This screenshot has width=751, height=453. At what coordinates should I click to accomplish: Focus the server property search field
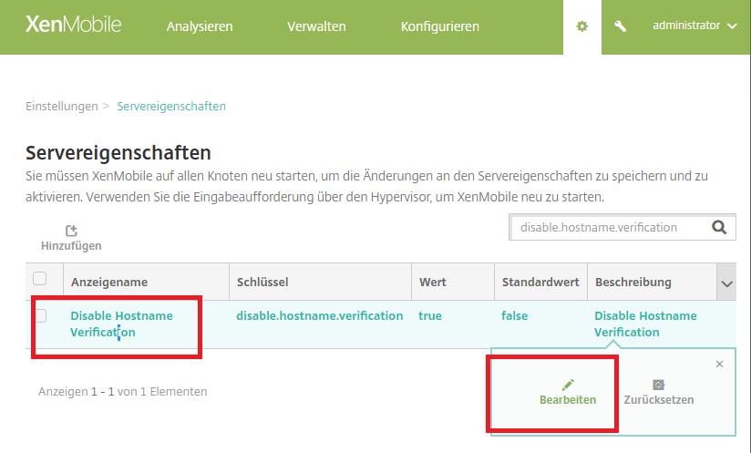(606, 227)
